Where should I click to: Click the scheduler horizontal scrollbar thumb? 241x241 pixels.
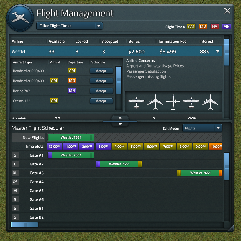(24, 225)
